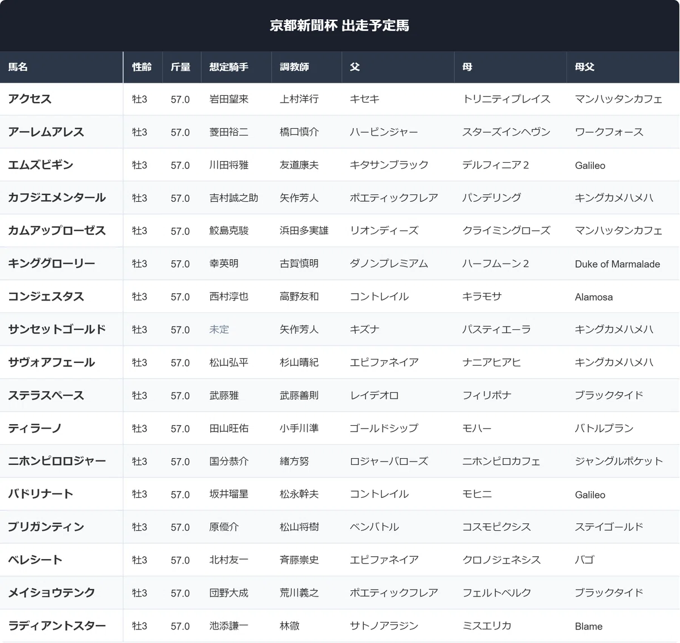Image resolution: width=680 pixels, height=643 pixels.
Task: Click jockey 池添謙一
Action: point(229,625)
